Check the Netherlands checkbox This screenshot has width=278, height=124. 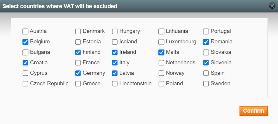(x=161, y=63)
